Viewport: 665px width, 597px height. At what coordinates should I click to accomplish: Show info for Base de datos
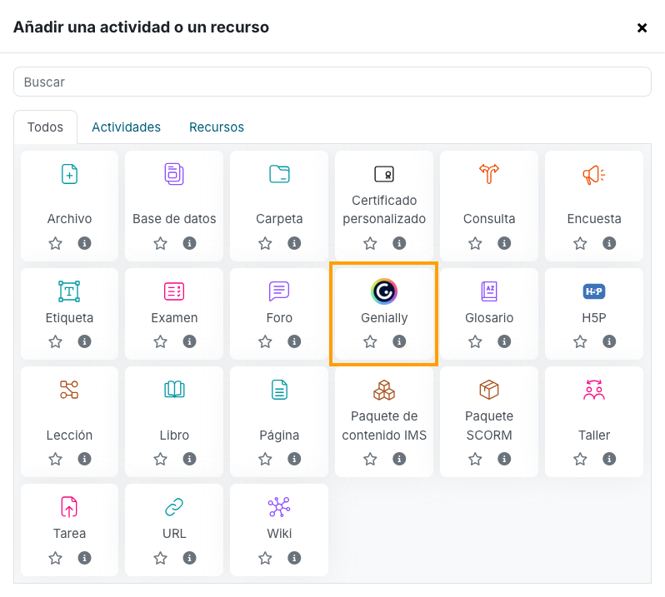(189, 243)
